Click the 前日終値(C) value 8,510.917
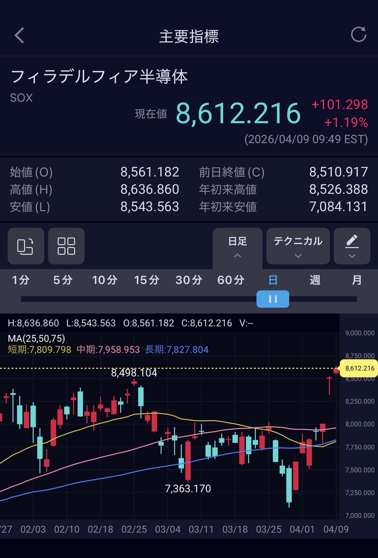The width and height of the screenshot is (378, 558). click(339, 172)
